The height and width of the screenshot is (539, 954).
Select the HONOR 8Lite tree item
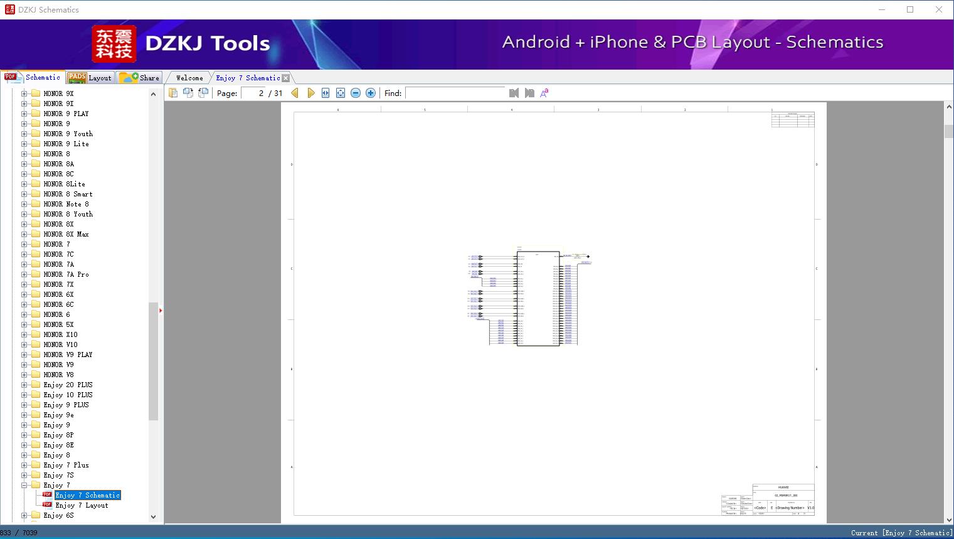65,184
